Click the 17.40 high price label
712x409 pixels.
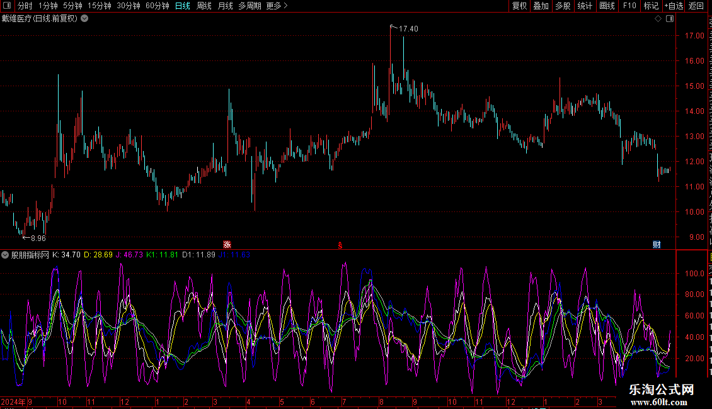pos(408,28)
